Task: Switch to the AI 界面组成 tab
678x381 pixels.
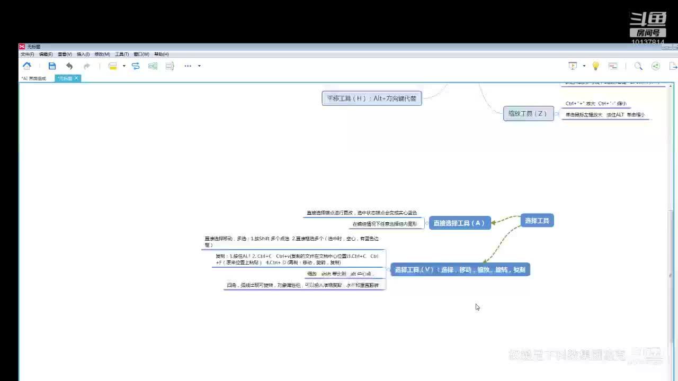Action: pos(34,78)
